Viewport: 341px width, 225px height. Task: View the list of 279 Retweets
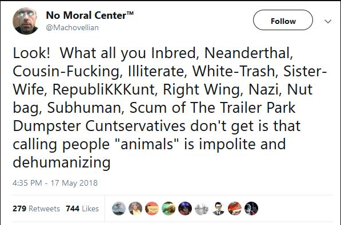pyautogui.click(x=36, y=208)
